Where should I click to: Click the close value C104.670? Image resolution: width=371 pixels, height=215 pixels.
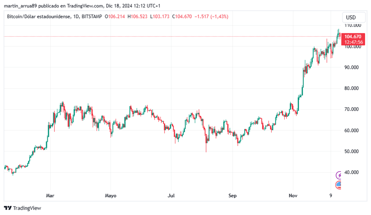tap(182, 17)
